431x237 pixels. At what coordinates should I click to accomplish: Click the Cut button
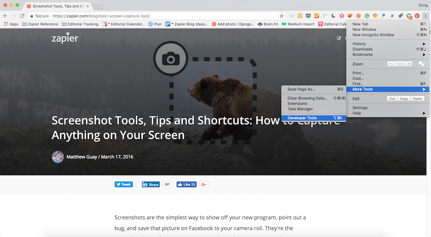pyautogui.click(x=392, y=99)
